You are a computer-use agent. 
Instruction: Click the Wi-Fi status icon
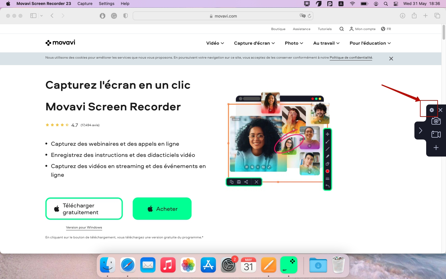pos(352,4)
